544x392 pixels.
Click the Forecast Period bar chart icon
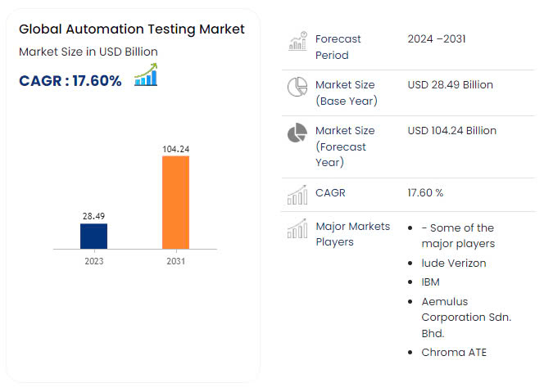pyautogui.click(x=297, y=43)
